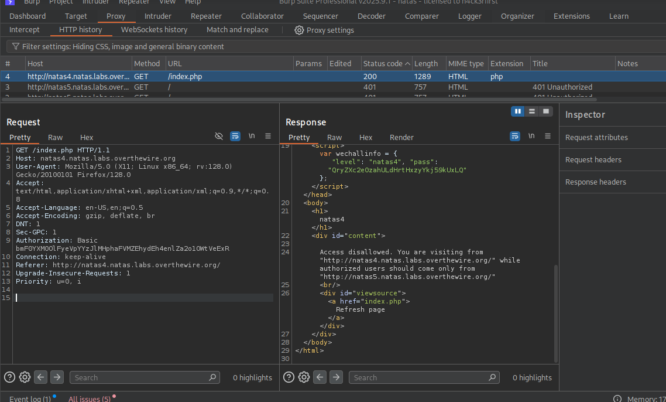Image resolution: width=666 pixels, height=402 pixels.
Task: Click the history table horizontal scrollbar
Action: [298, 100]
